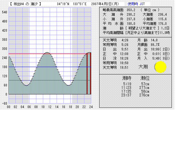Click the x-axis hour label 12
Image resolution: width=183 pixels, height=146 pixels.
tap(50, 107)
